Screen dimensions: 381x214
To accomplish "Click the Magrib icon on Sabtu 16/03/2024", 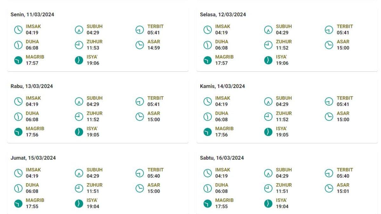I will pos(208,204).
